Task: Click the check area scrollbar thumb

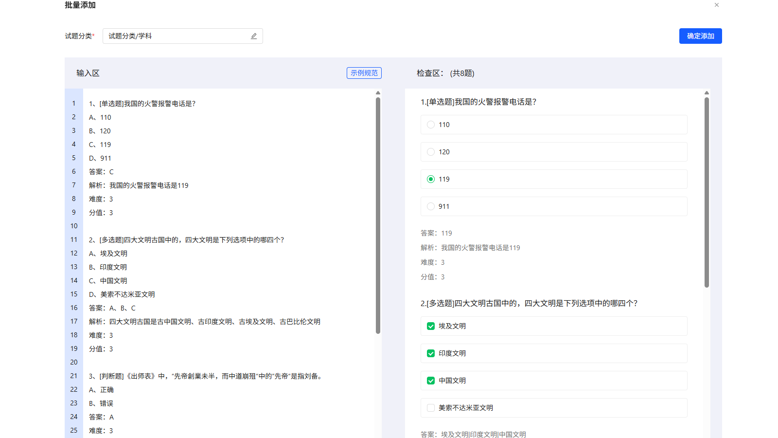Action: (707, 192)
